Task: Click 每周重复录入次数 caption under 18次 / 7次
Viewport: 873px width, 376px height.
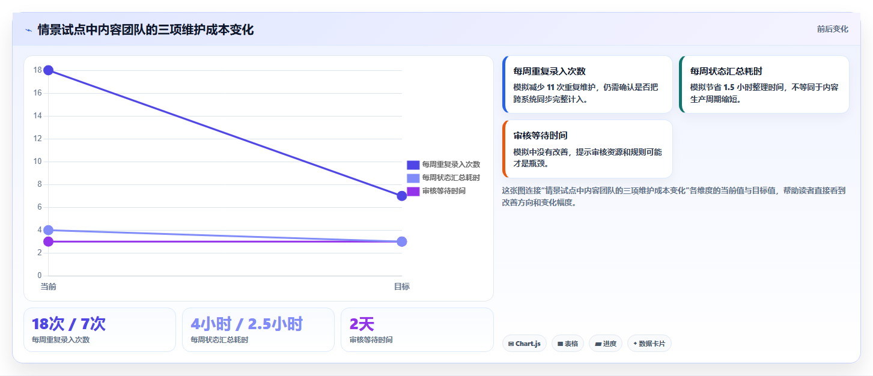Action: pos(61,340)
